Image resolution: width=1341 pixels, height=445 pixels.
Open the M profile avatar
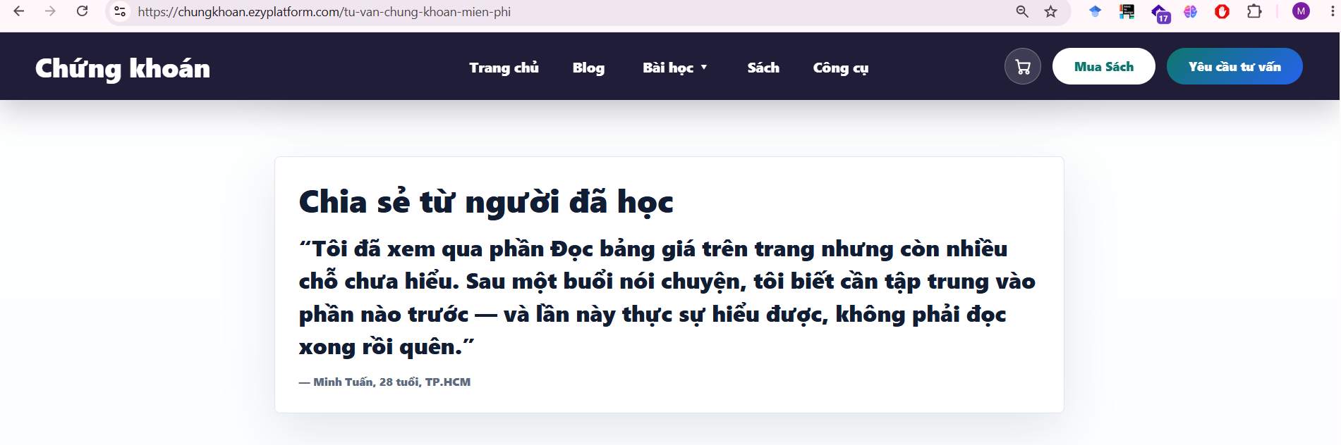coord(1301,11)
